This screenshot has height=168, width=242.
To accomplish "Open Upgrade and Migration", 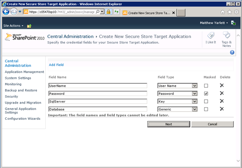I will (23, 103).
